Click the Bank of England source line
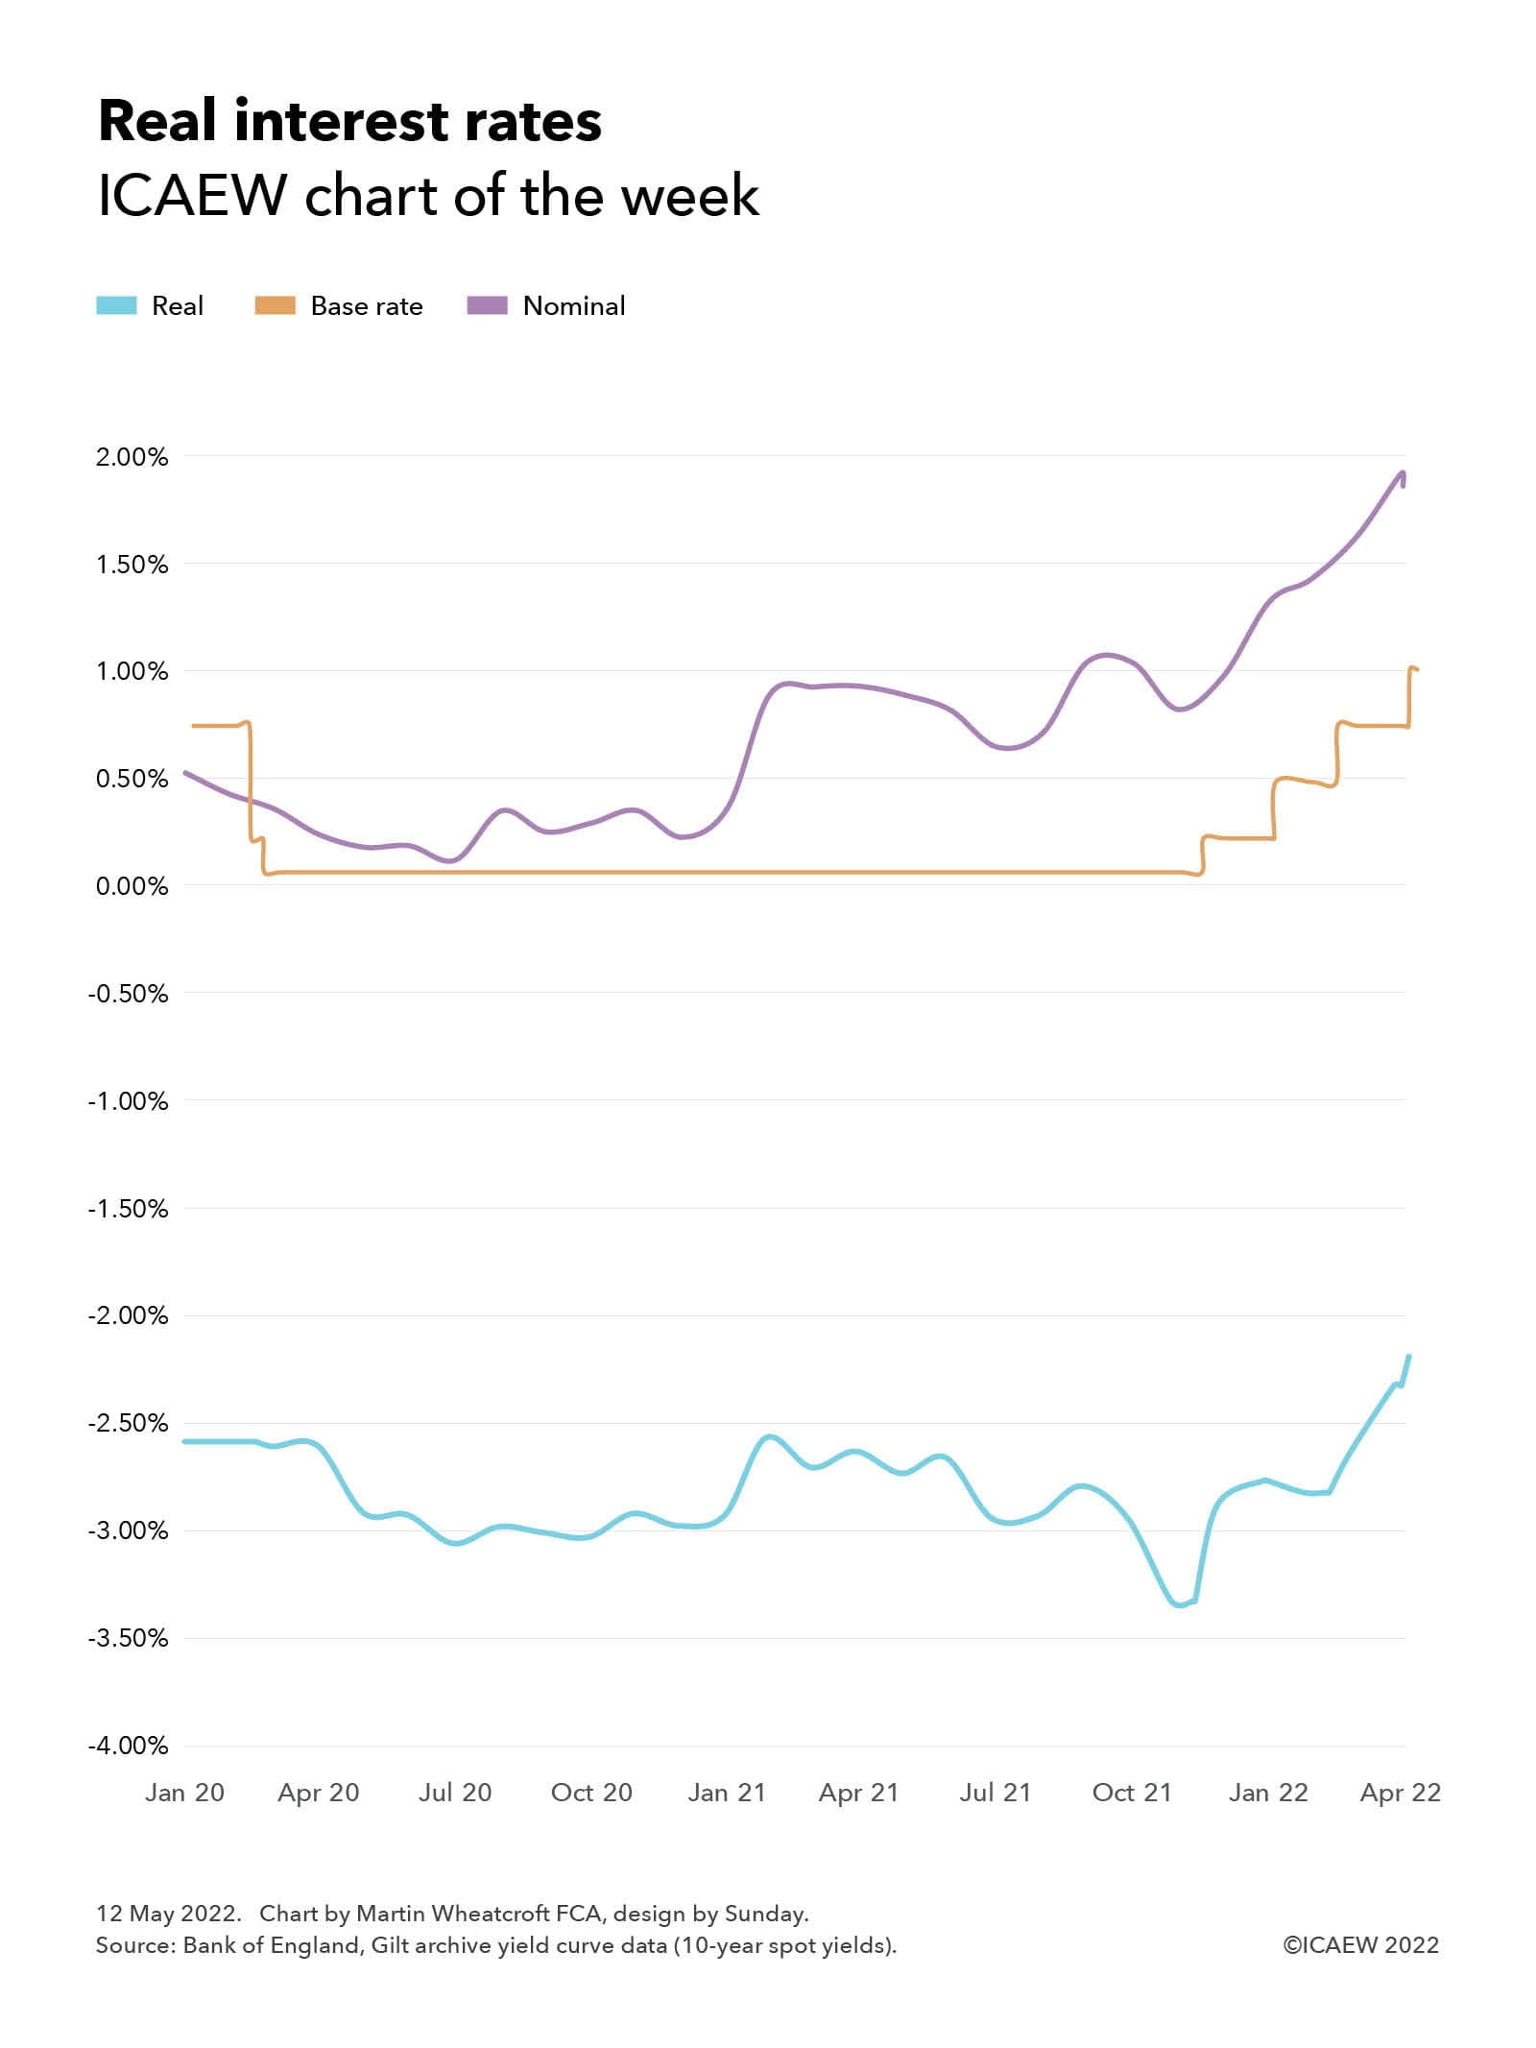The height and width of the screenshot is (2048, 1536). coord(496,1946)
